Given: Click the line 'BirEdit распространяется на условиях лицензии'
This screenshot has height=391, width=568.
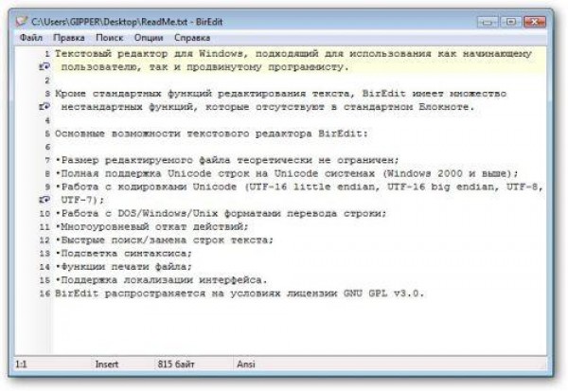Looking at the screenshot, I should coord(240,293).
